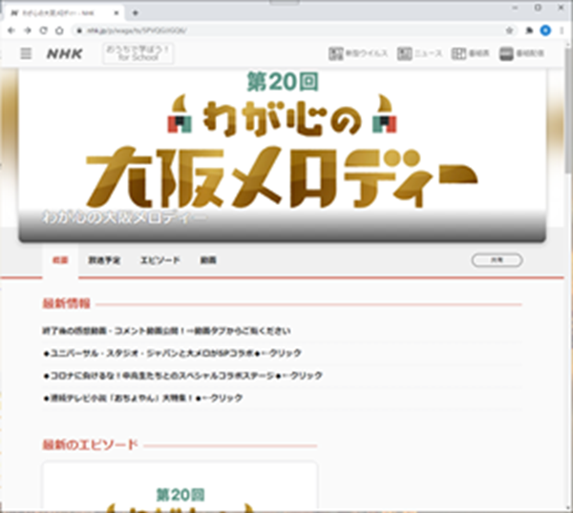Open the NHK hamburger menu
Image resolution: width=573 pixels, height=513 pixels.
click(26, 53)
